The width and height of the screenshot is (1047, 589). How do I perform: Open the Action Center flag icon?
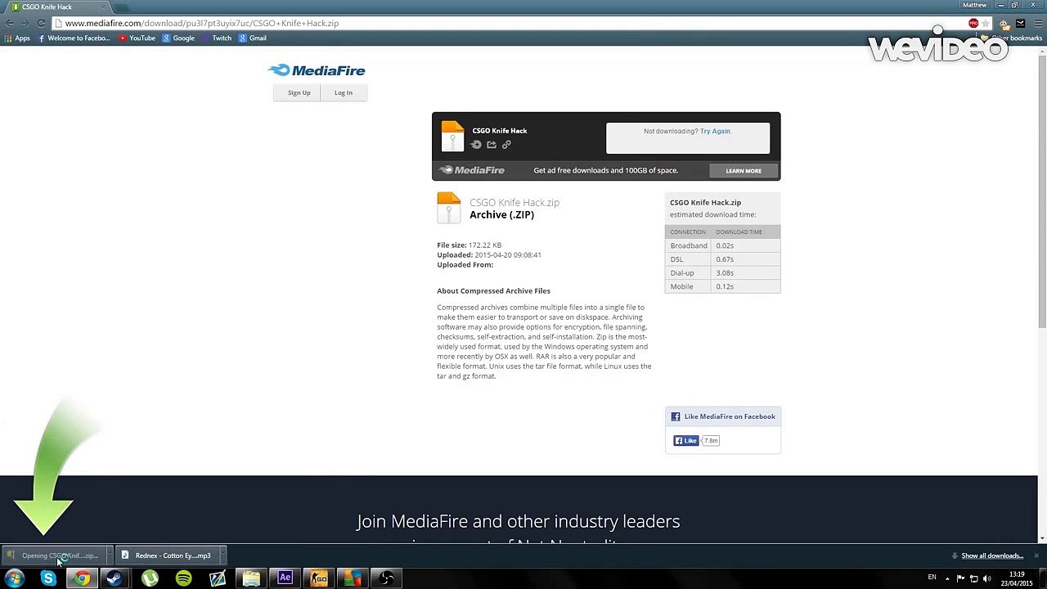[960, 578]
